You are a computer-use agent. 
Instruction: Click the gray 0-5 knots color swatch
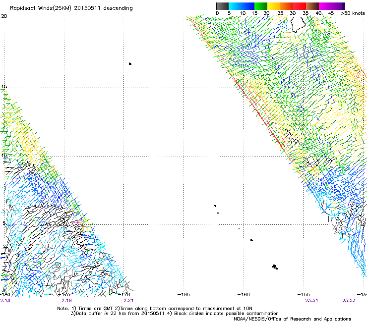click(222, 6)
